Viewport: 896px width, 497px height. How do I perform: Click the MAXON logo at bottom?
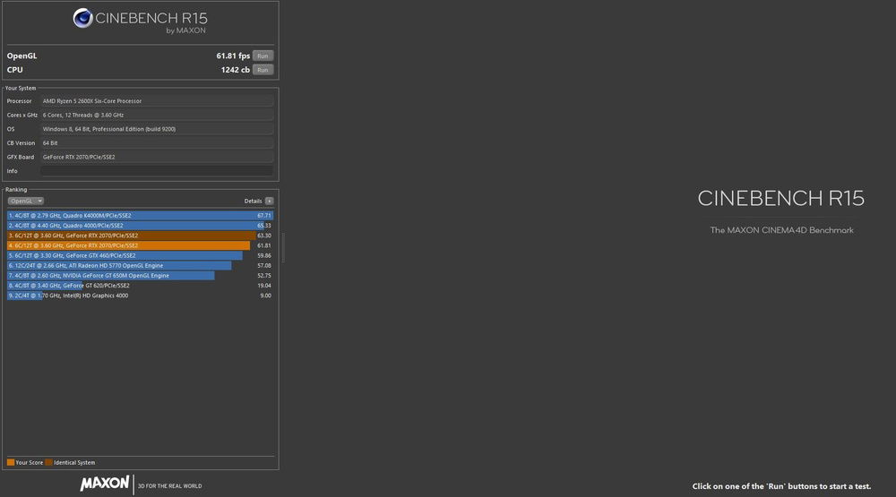click(x=105, y=484)
